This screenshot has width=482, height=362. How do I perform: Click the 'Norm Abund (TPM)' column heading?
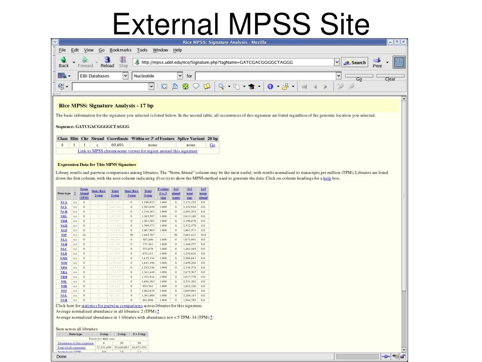point(84,193)
